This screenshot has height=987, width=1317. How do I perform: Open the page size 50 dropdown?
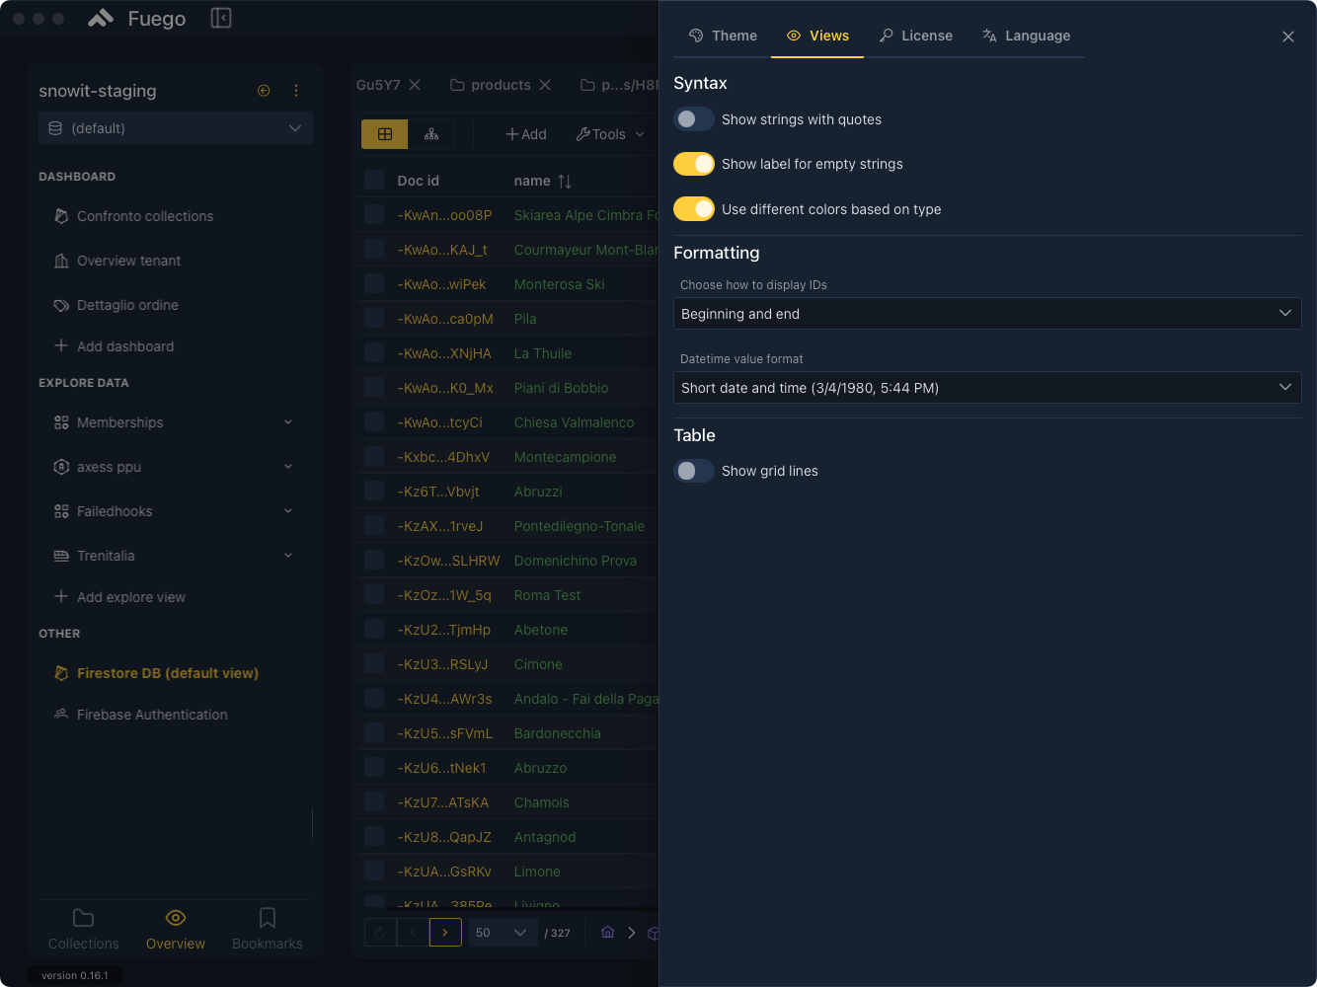point(503,933)
